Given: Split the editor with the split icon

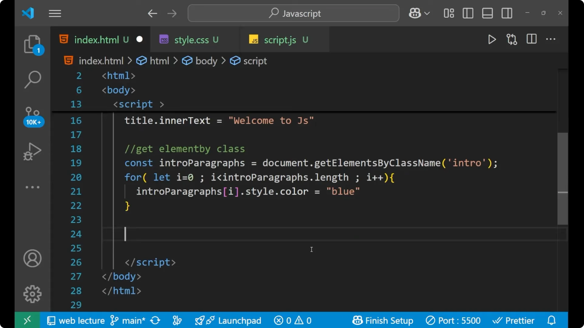Looking at the screenshot, I should coord(531,39).
